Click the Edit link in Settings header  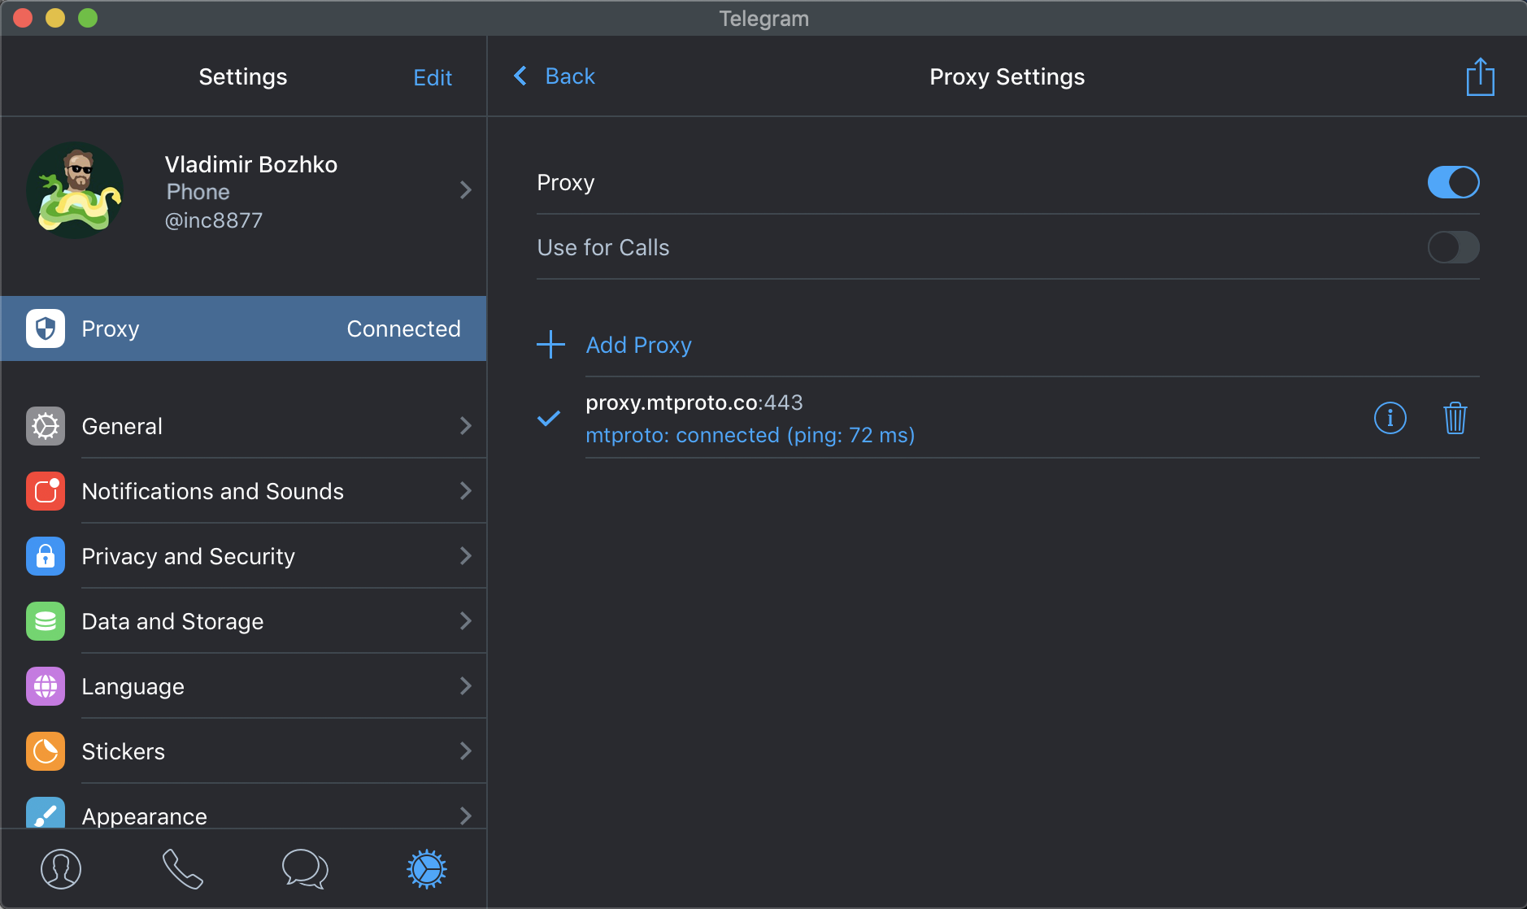(x=433, y=78)
